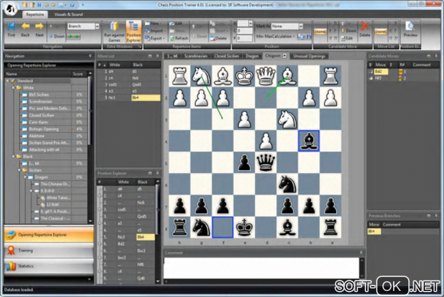
Task: Collapse the Sicilian folder node
Action: tap(19, 170)
